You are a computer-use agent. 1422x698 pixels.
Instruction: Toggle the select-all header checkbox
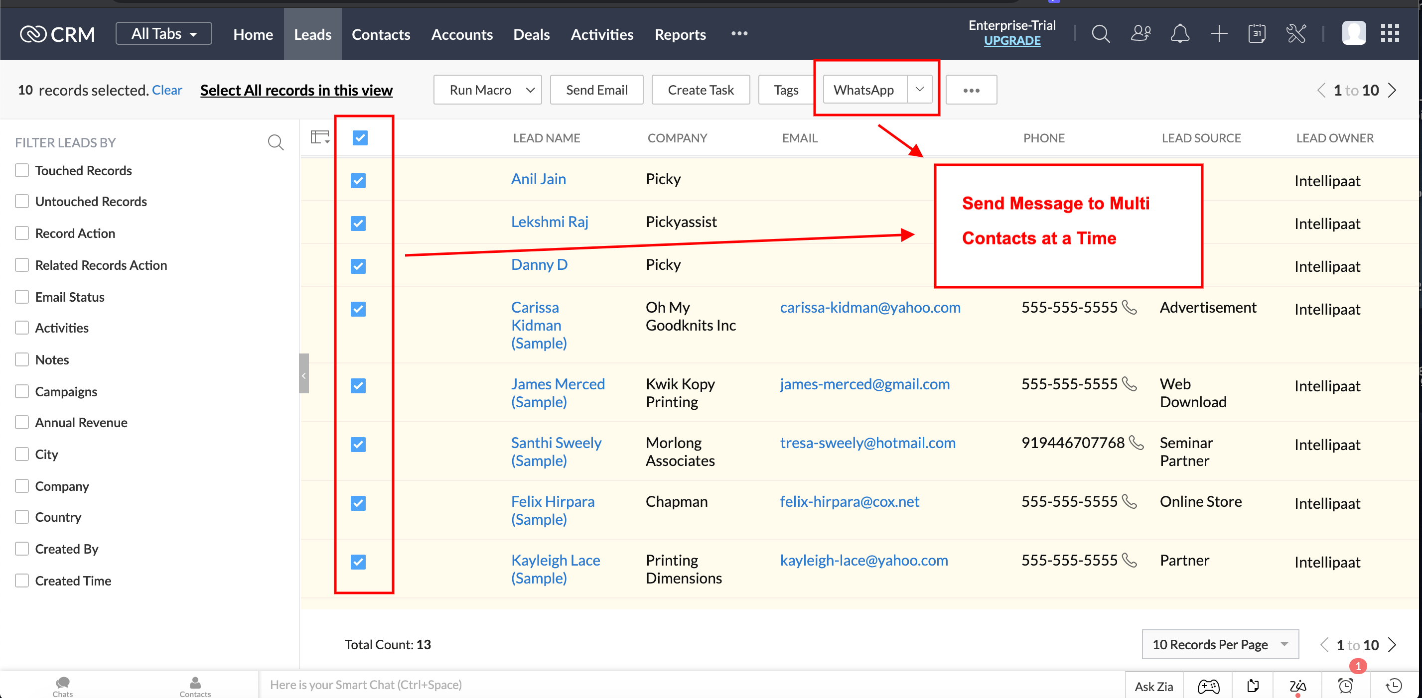coord(360,138)
